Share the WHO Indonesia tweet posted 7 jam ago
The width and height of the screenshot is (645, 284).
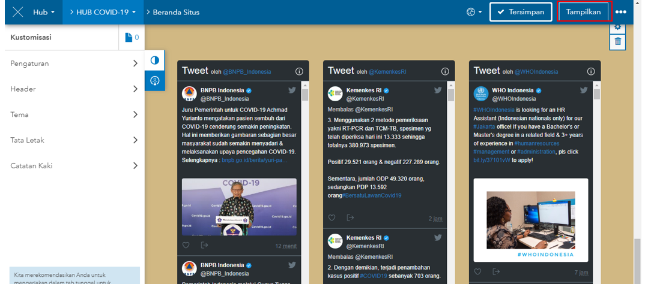tap(497, 271)
